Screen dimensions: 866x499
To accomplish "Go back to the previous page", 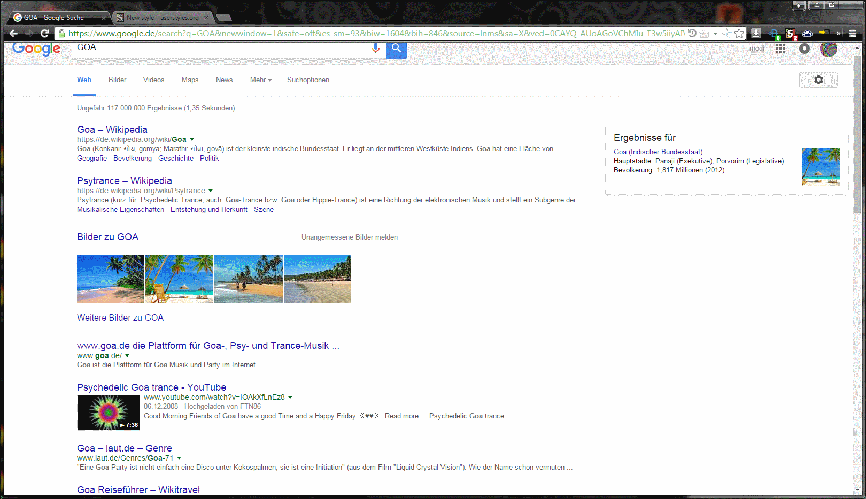I will [14, 34].
